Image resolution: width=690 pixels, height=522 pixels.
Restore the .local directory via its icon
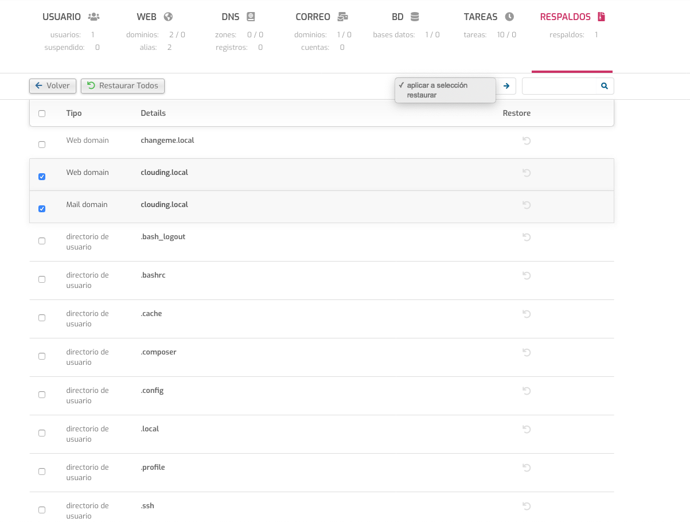tap(527, 429)
